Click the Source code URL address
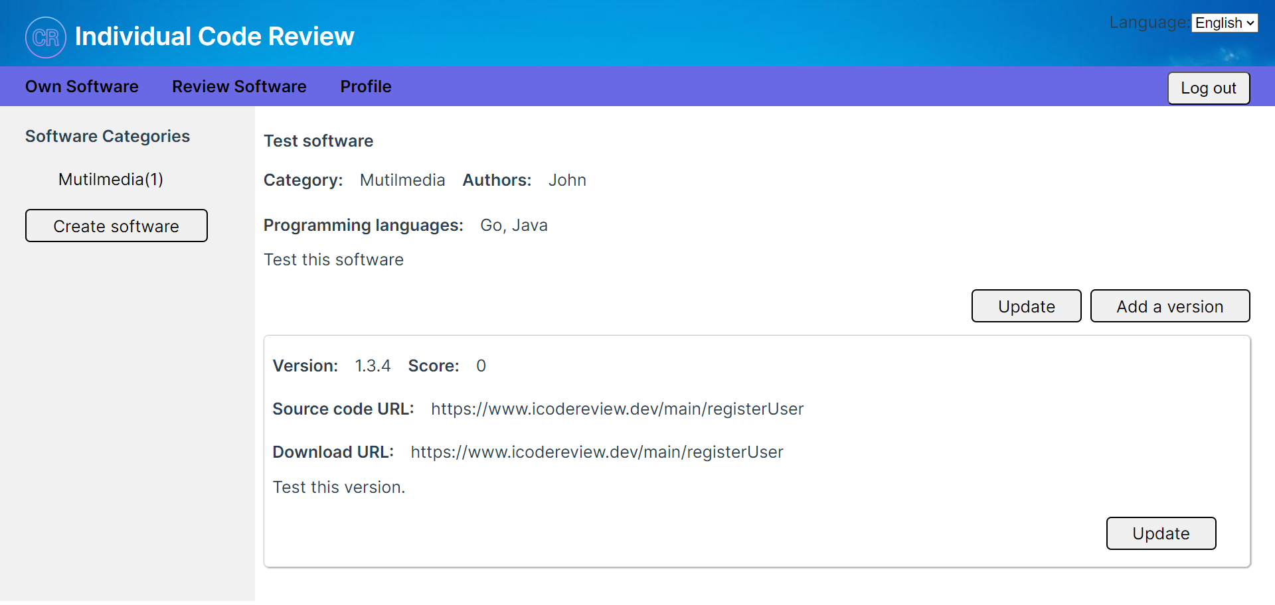Image resolution: width=1275 pixels, height=605 pixels. [x=617, y=409]
